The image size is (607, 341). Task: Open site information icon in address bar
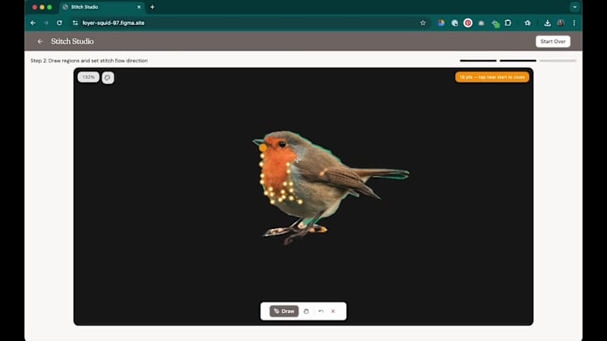tap(75, 23)
